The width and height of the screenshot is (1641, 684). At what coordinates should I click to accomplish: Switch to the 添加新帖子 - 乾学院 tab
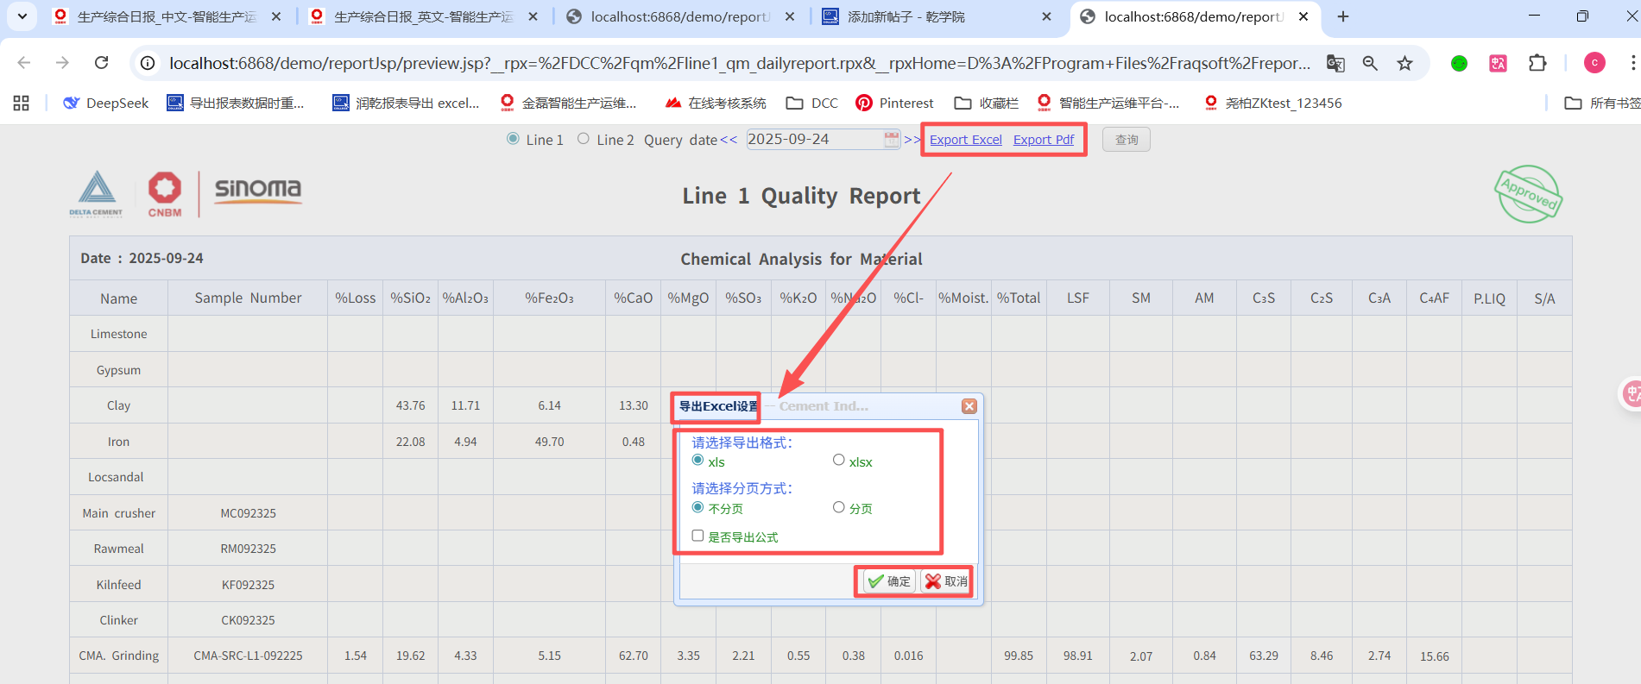(x=906, y=16)
